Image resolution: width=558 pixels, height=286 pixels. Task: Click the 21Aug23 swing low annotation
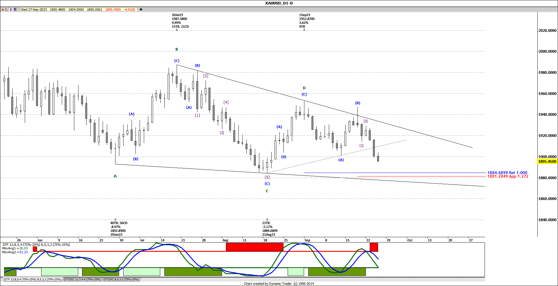coord(270,229)
